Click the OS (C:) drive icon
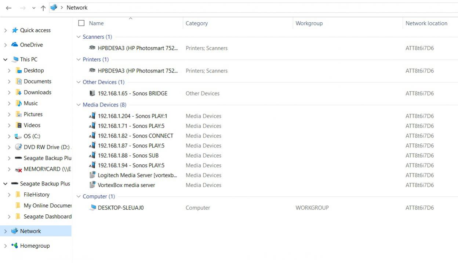Screen dimensions: 458x263 18,136
